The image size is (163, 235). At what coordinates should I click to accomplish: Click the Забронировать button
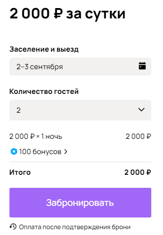pyautogui.click(x=80, y=203)
